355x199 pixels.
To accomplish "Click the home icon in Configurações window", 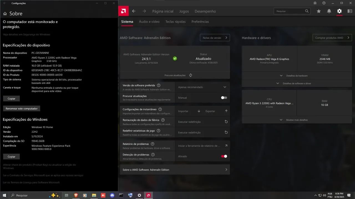I will (x=5, y=14).
